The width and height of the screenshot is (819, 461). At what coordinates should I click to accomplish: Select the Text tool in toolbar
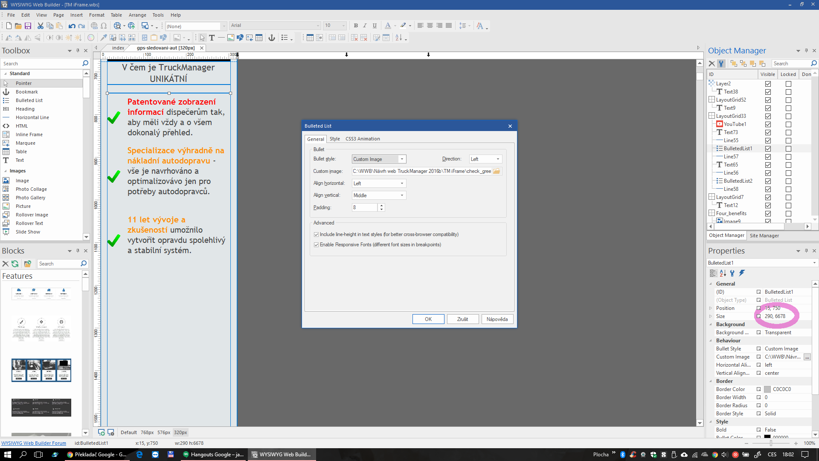212,38
